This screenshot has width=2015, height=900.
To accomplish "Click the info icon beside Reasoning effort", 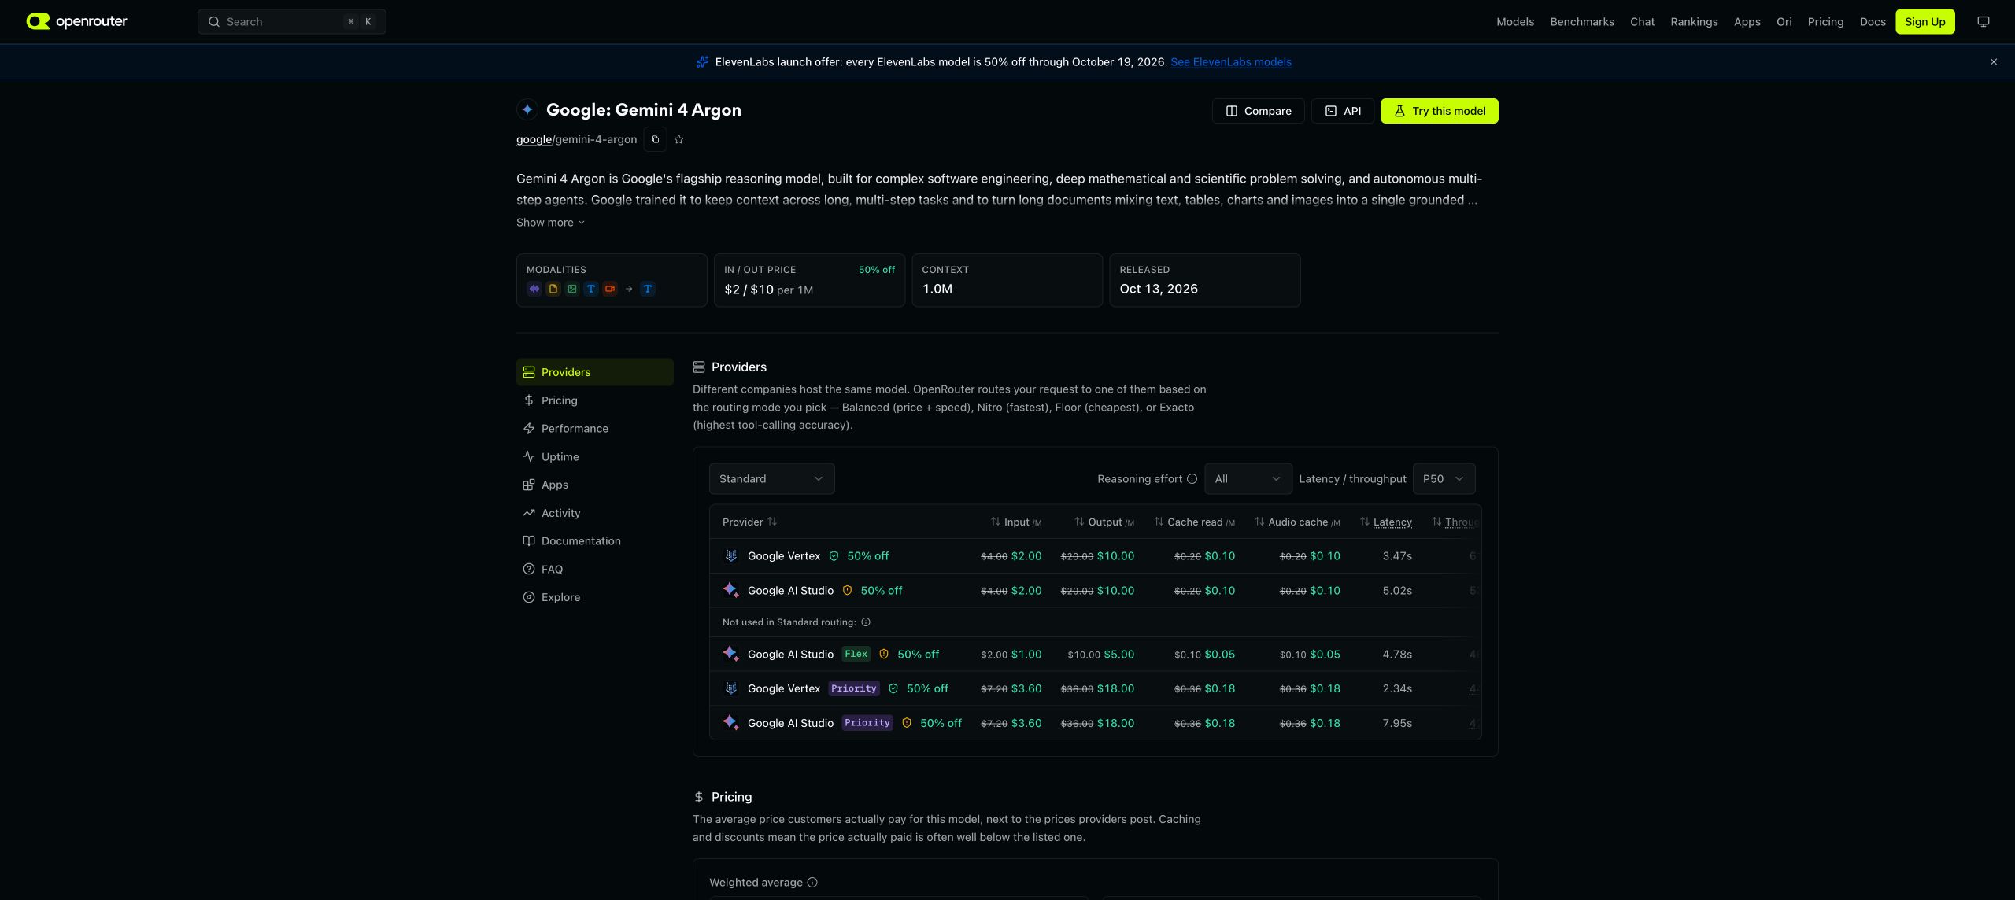I will [1192, 479].
